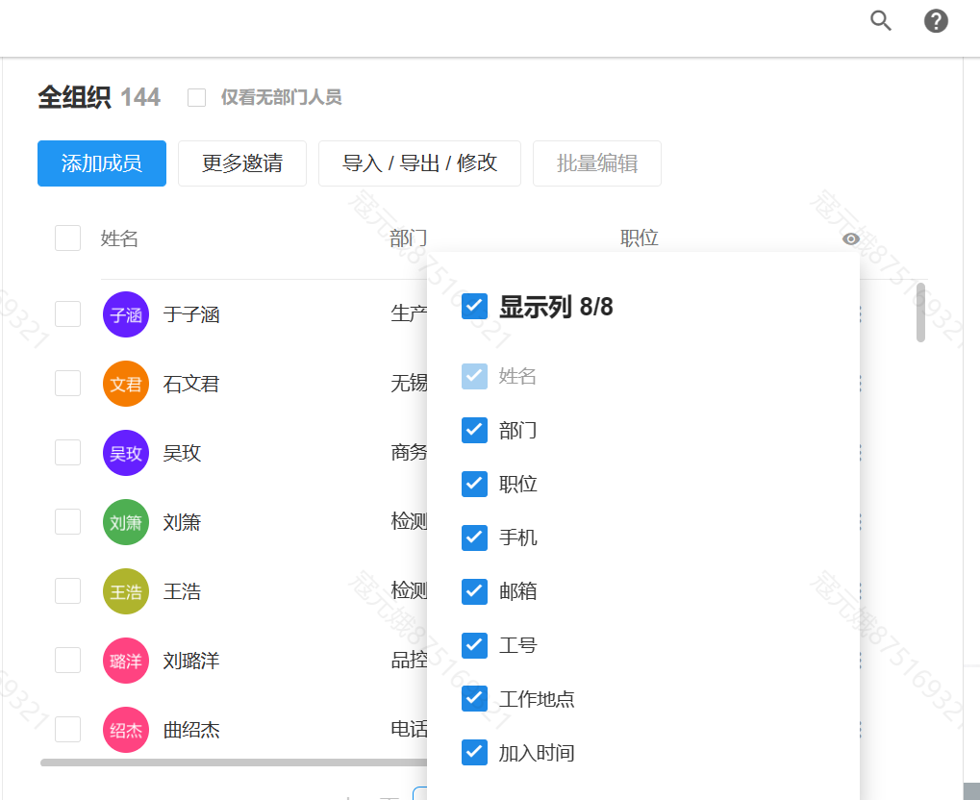
Task: Open 吴玫's avatar icon
Action: click(x=126, y=453)
